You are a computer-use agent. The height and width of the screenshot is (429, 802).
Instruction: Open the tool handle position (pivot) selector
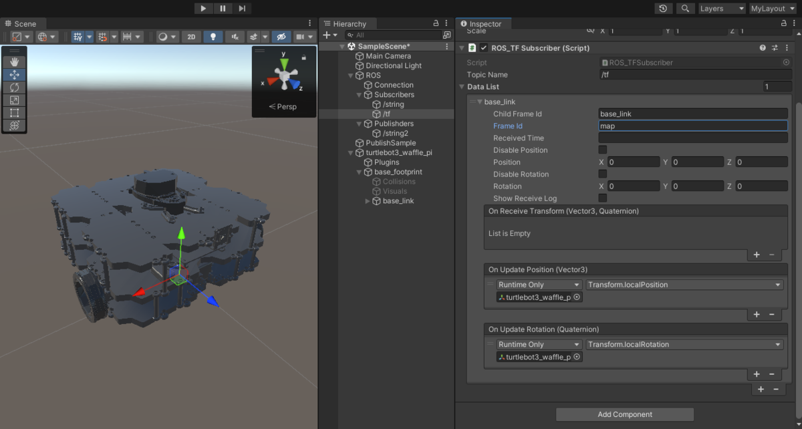pyautogui.click(x=20, y=37)
